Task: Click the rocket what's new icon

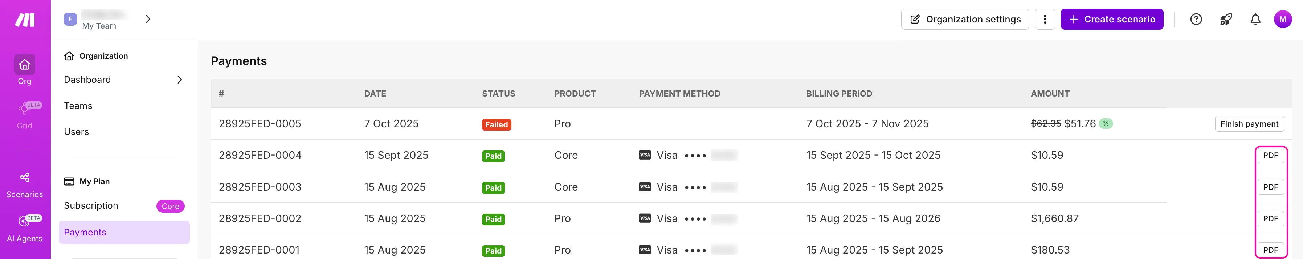Action: point(1226,19)
